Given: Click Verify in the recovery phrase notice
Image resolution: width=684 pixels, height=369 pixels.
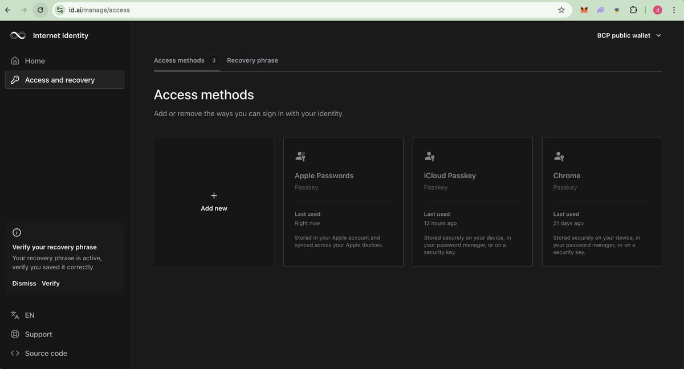Looking at the screenshot, I should [x=51, y=284].
